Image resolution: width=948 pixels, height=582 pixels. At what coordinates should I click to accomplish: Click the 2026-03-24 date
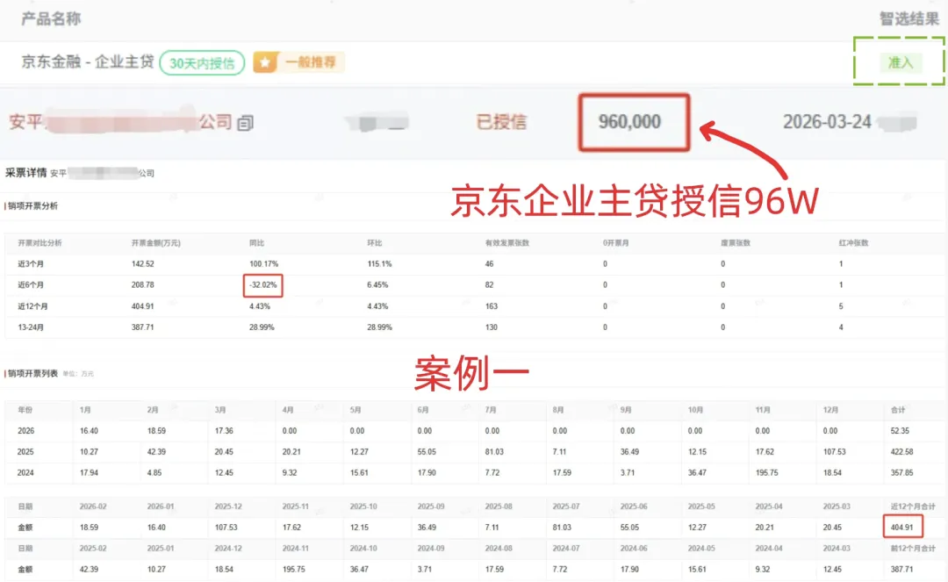coord(827,122)
